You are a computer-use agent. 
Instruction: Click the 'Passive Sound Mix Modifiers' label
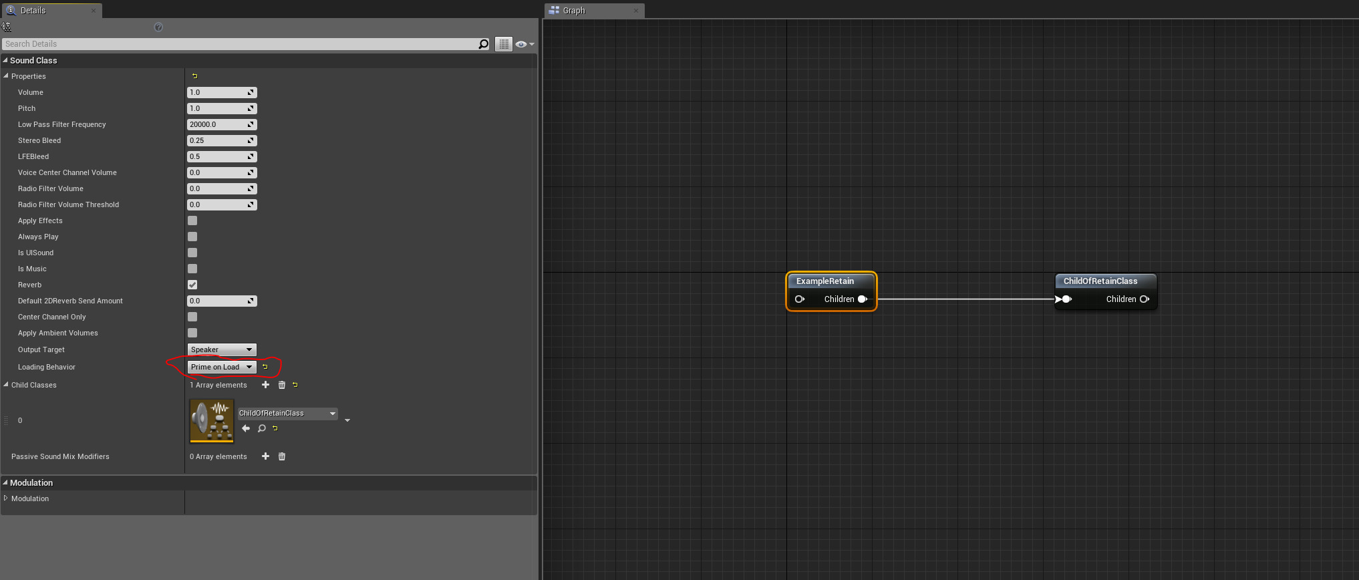(x=60, y=456)
